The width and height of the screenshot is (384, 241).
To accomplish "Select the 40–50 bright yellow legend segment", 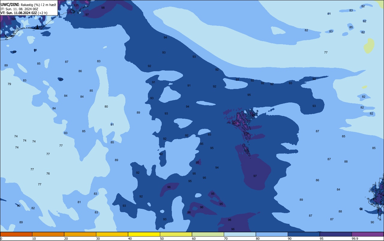I will point(144,234).
